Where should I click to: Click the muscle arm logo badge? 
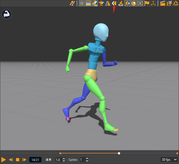(x=6, y=14)
